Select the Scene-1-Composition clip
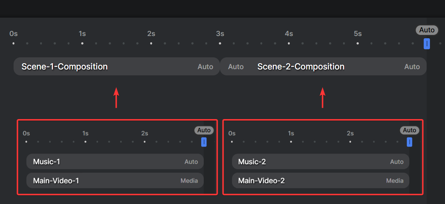Screen dimensions: 445x204 pos(117,67)
